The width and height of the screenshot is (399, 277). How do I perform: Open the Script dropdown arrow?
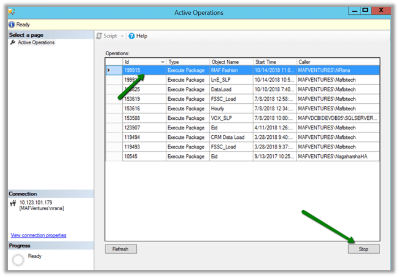point(123,36)
